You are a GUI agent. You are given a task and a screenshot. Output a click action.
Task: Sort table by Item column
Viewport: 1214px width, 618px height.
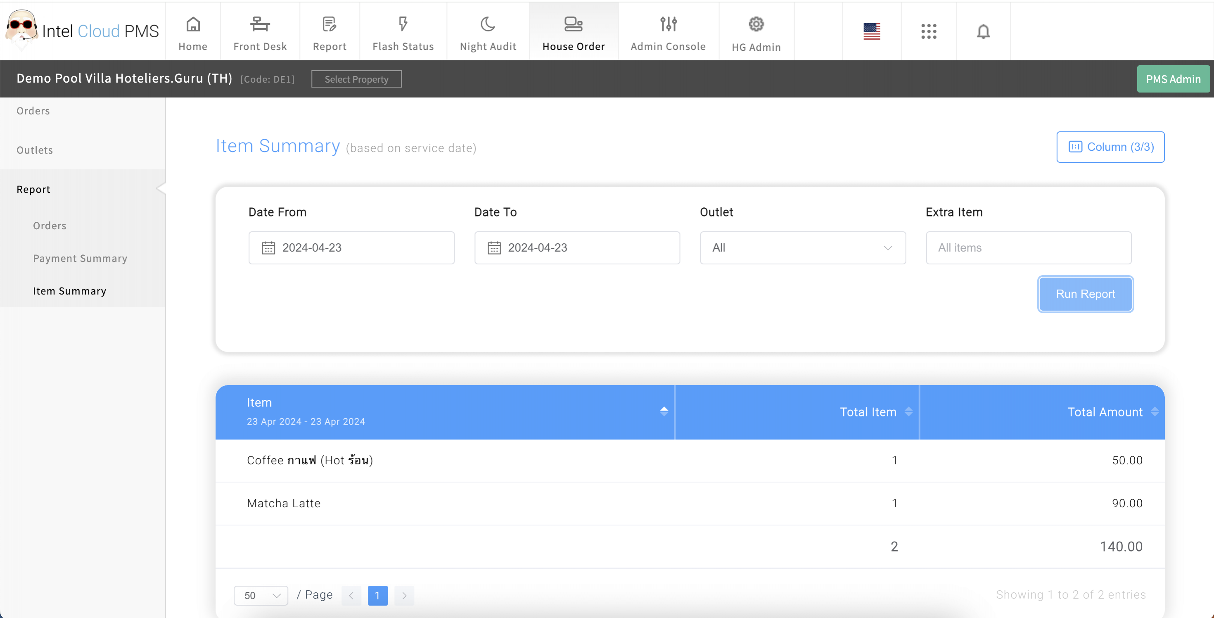pos(664,411)
